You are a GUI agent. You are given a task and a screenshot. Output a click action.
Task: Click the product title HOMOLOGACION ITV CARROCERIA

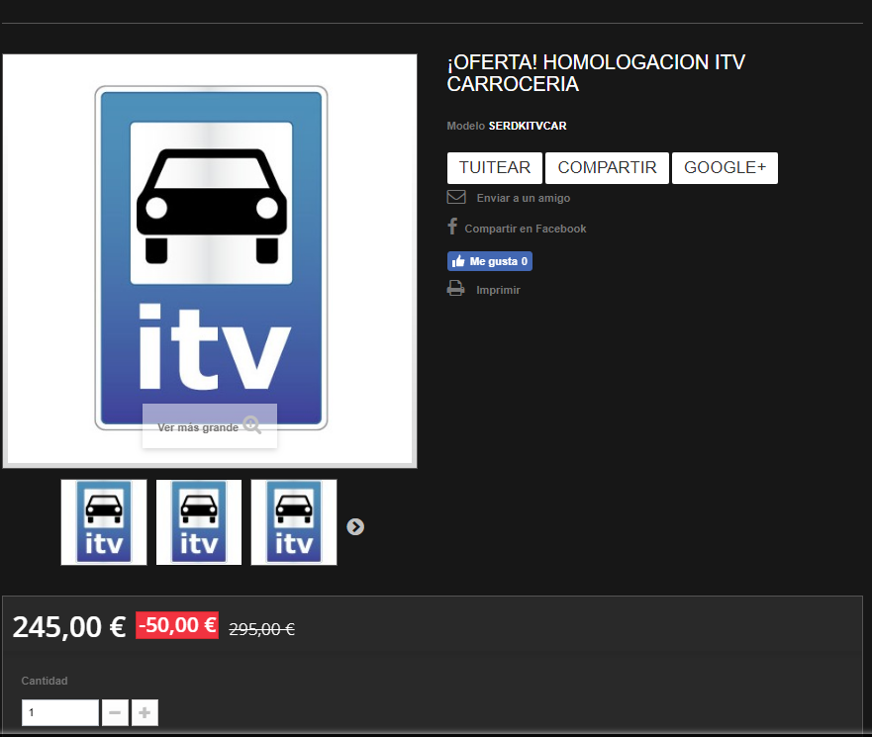click(x=596, y=73)
